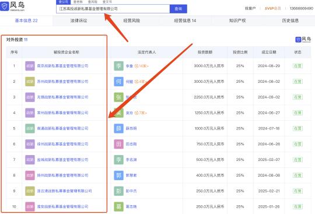Click avatar icon of 常州战新私募基金管理有限公司
The image size is (315, 214).
click(x=30, y=113)
